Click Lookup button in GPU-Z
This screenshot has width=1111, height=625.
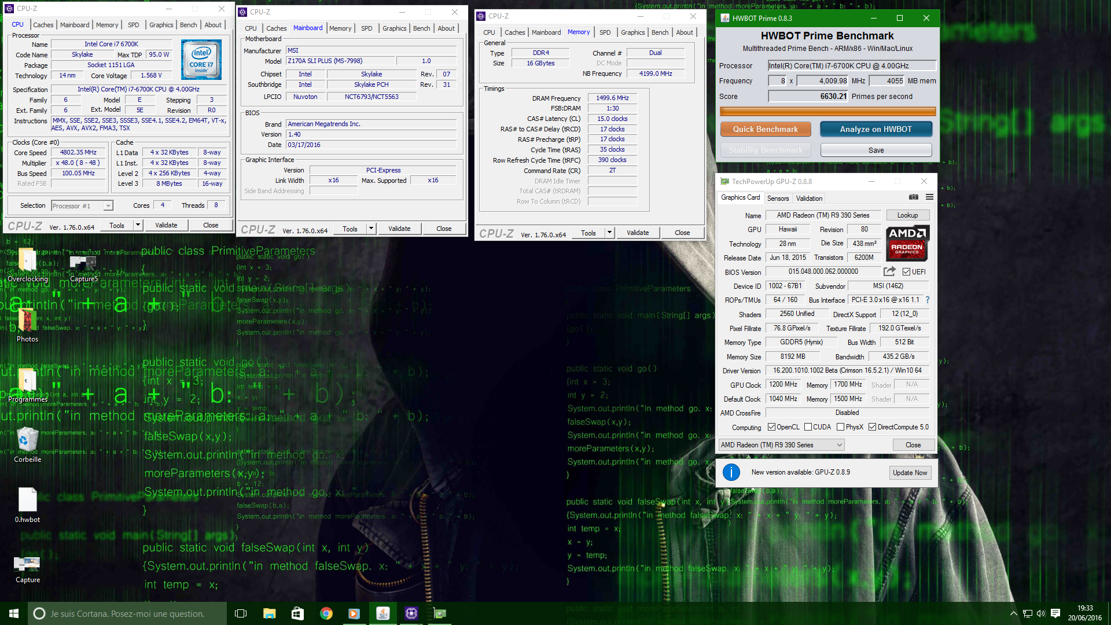click(908, 215)
